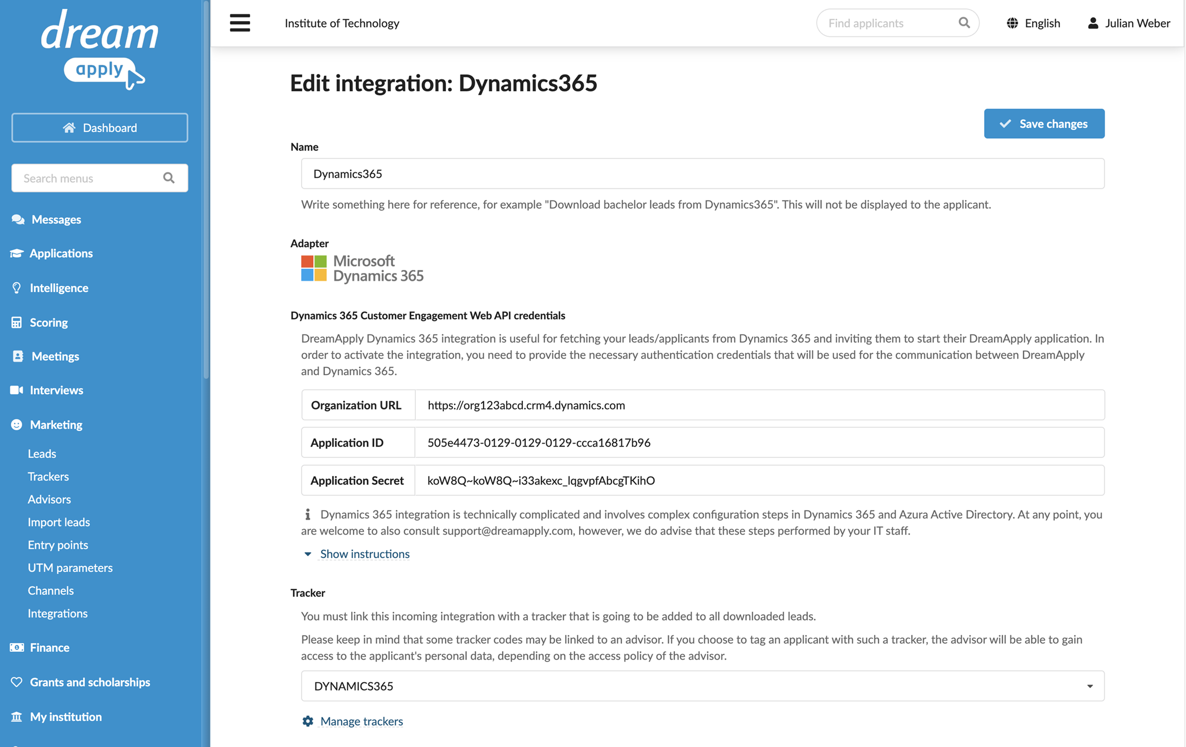Viewport: 1186px width, 747px height.
Task: Go to UTM parameters
Action: click(70, 567)
